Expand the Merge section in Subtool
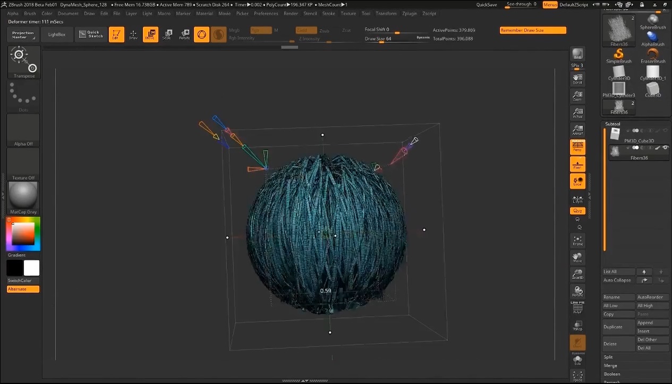The width and height of the screenshot is (672, 384). (610, 365)
